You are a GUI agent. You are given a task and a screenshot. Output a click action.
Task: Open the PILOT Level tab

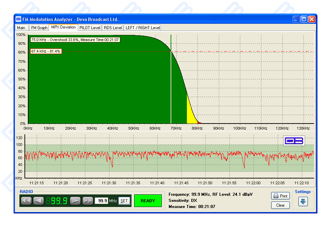90,28
